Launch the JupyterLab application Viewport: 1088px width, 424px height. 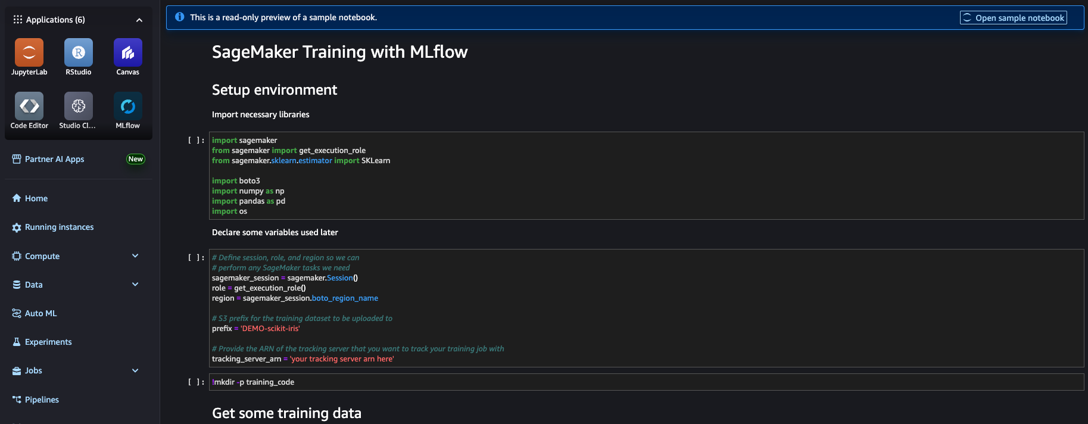tap(29, 57)
